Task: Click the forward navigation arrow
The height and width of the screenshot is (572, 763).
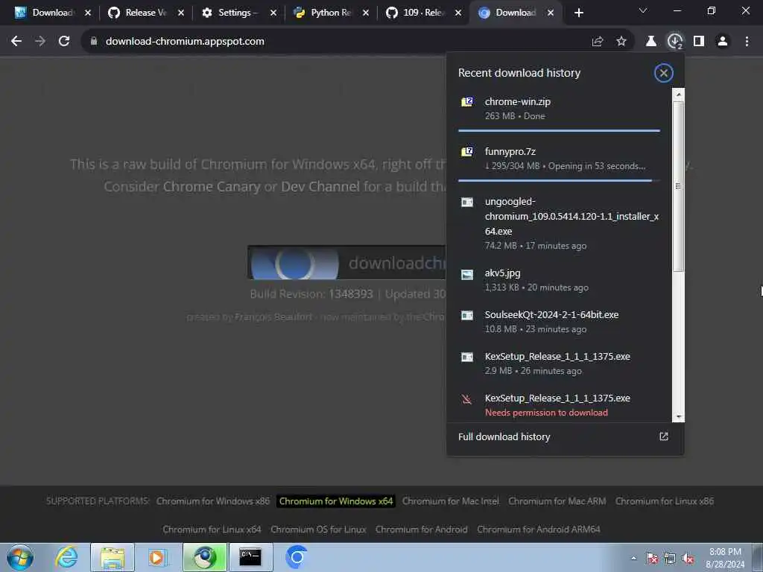Action: (x=40, y=42)
